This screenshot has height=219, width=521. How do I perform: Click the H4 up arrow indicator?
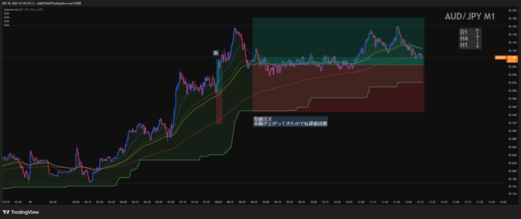click(x=477, y=39)
